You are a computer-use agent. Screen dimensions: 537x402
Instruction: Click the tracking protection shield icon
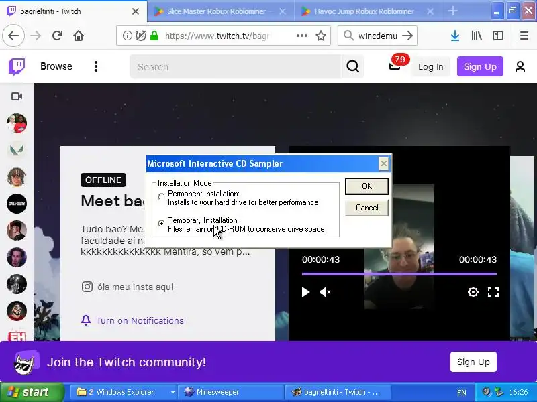click(140, 36)
